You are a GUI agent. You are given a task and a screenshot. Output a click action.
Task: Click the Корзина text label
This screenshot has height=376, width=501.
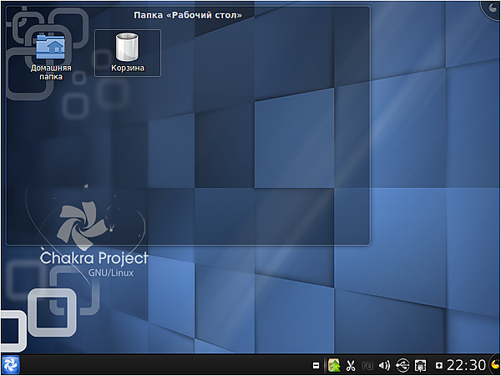[127, 68]
